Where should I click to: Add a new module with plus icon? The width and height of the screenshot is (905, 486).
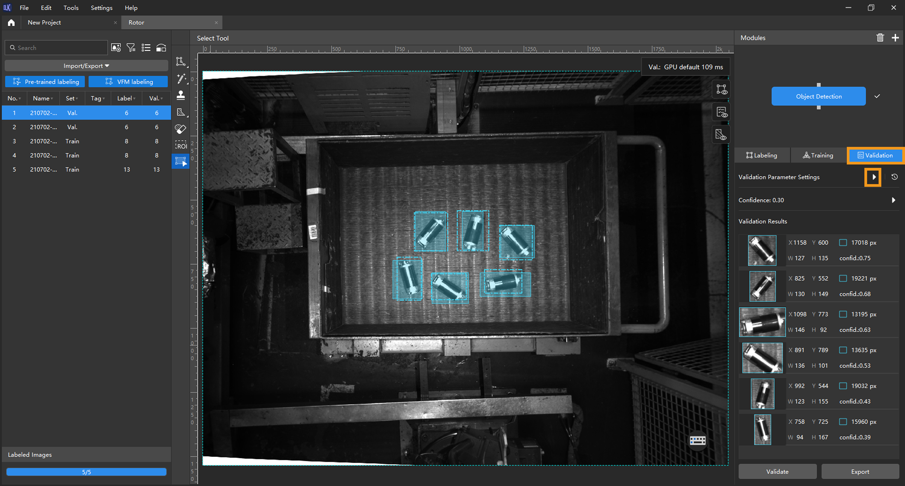895,38
